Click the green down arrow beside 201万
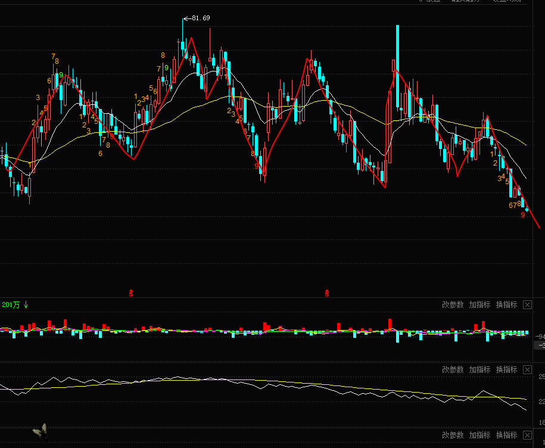This screenshot has height=448, width=545. click(x=26, y=305)
